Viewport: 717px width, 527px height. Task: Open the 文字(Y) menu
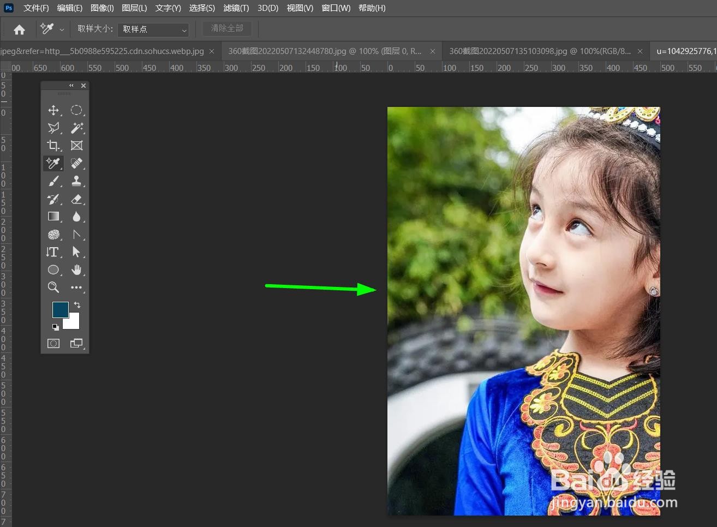[168, 8]
